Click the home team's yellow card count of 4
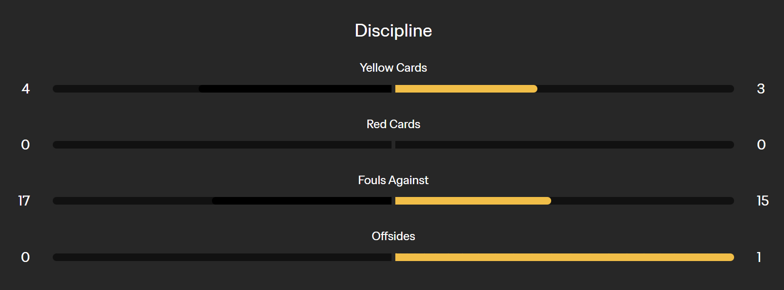The width and height of the screenshot is (784, 290). [x=26, y=89]
